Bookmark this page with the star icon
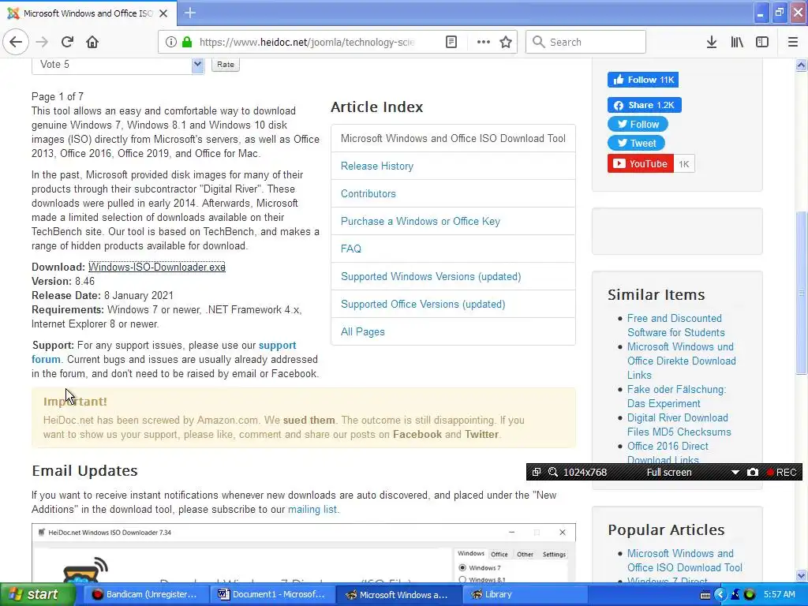The width and height of the screenshot is (808, 606). (506, 42)
